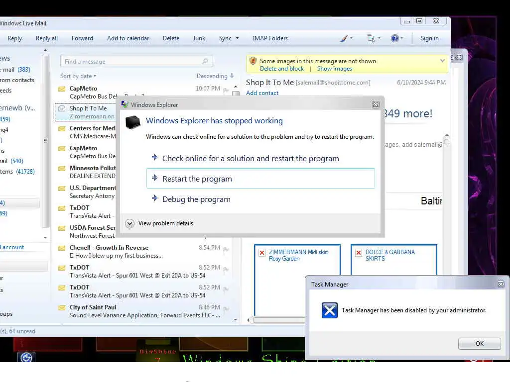Image resolution: width=510 pixels, height=382 pixels.
Task: Flag the 10:07 PM CapMetro message
Action: 226,91
